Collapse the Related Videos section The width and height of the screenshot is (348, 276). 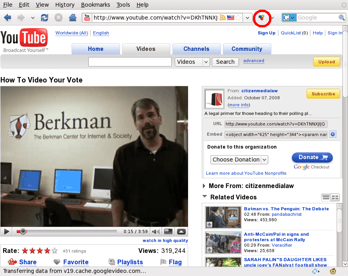[204, 196]
